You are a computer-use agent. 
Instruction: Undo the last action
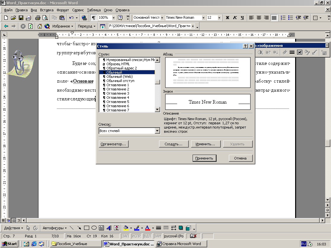(x=71, y=18)
